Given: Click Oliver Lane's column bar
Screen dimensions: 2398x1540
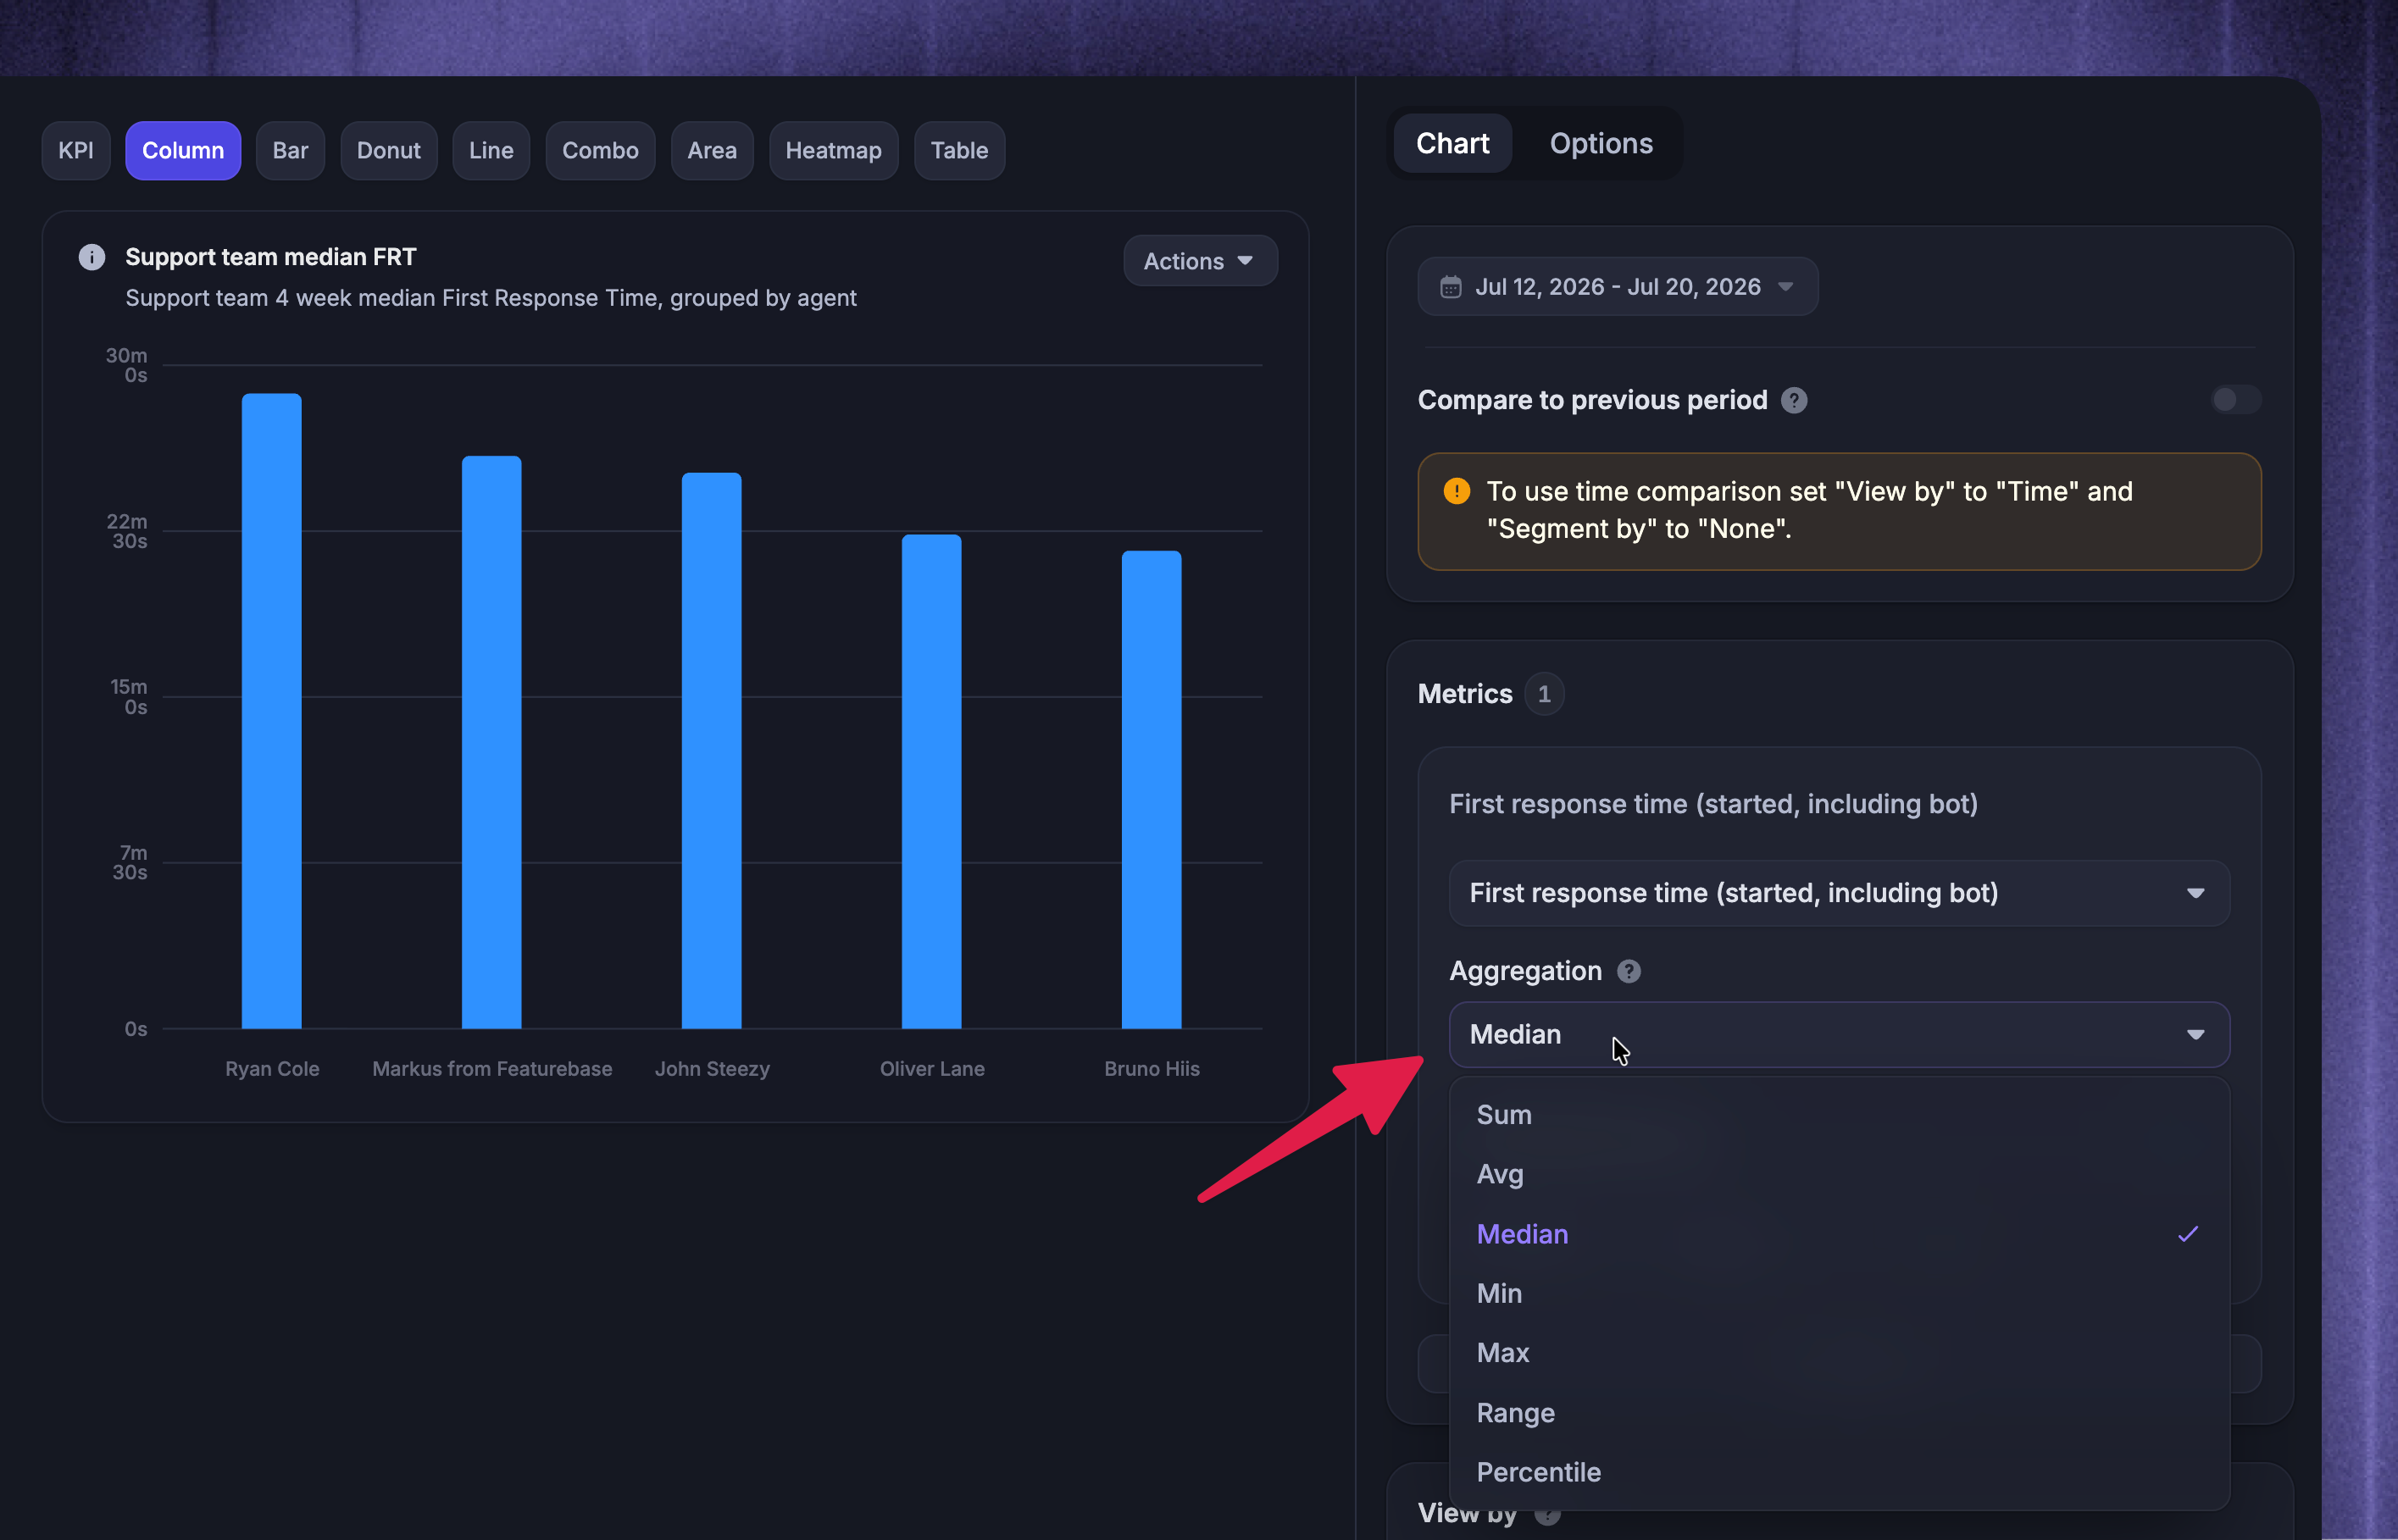Looking at the screenshot, I should 932,782.
